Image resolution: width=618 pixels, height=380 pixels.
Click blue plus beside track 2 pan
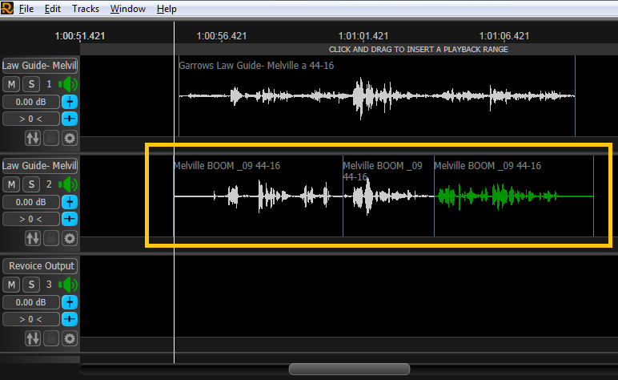pyautogui.click(x=70, y=219)
